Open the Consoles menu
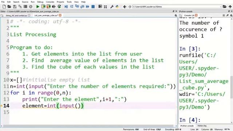 point(50,2)
